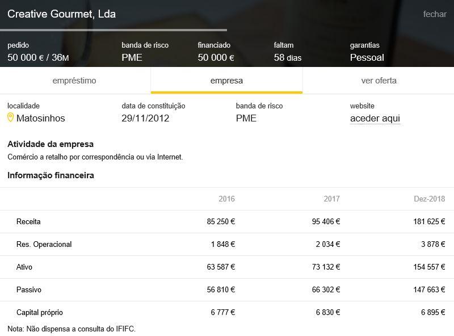The height and width of the screenshot is (336, 454).
Task: Open the ver oferta tab
Action: click(379, 81)
